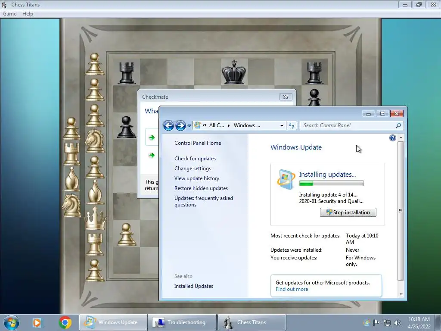
Task: Maximize the Windows Update window
Action: tap(382, 113)
